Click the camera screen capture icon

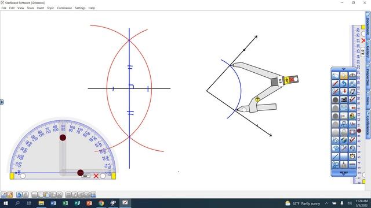click(x=344, y=100)
